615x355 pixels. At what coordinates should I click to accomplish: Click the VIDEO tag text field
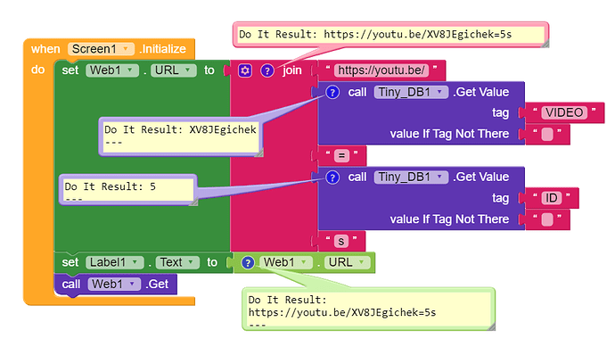click(564, 112)
